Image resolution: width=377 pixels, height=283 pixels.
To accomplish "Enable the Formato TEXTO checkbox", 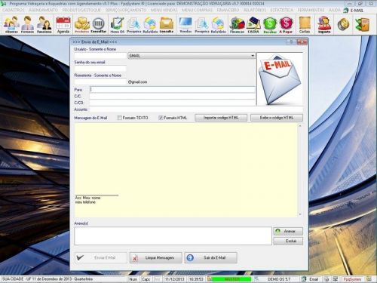I will pyautogui.click(x=120, y=118).
